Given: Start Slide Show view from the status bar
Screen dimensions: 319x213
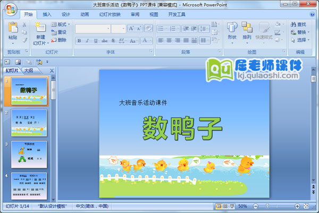Looking at the screenshot, I should point(232,206).
